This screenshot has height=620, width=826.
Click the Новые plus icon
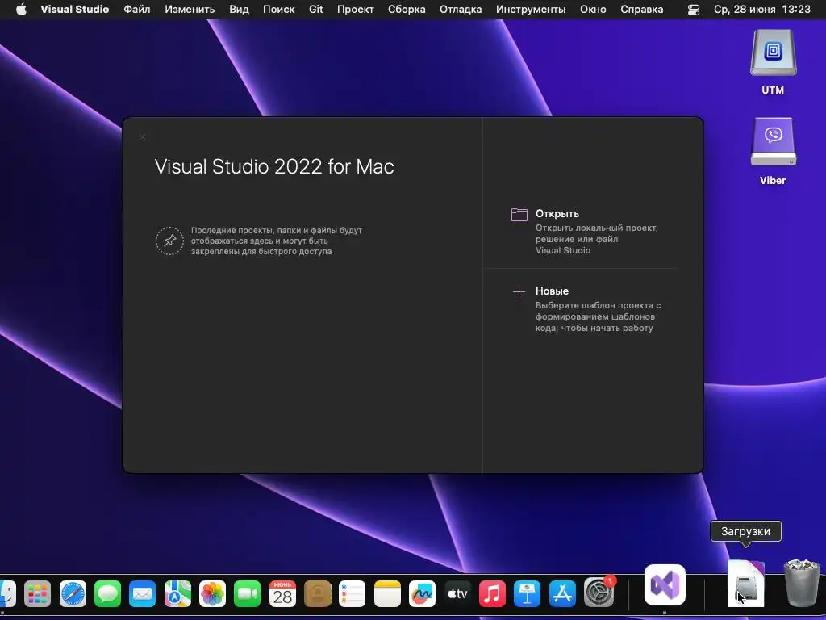[519, 291]
